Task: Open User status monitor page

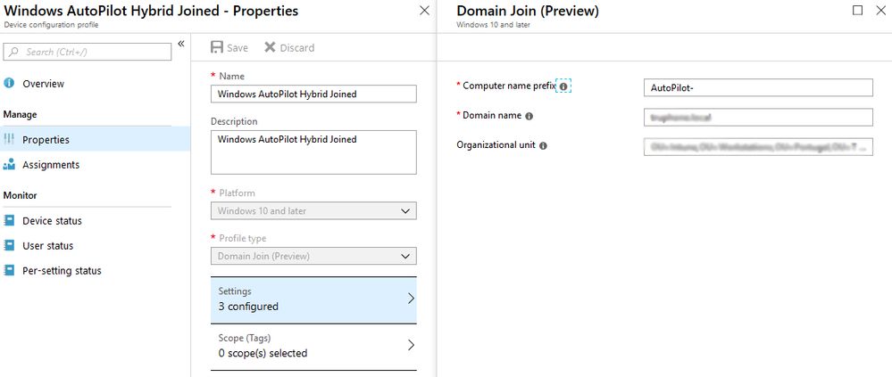Action: (x=48, y=246)
